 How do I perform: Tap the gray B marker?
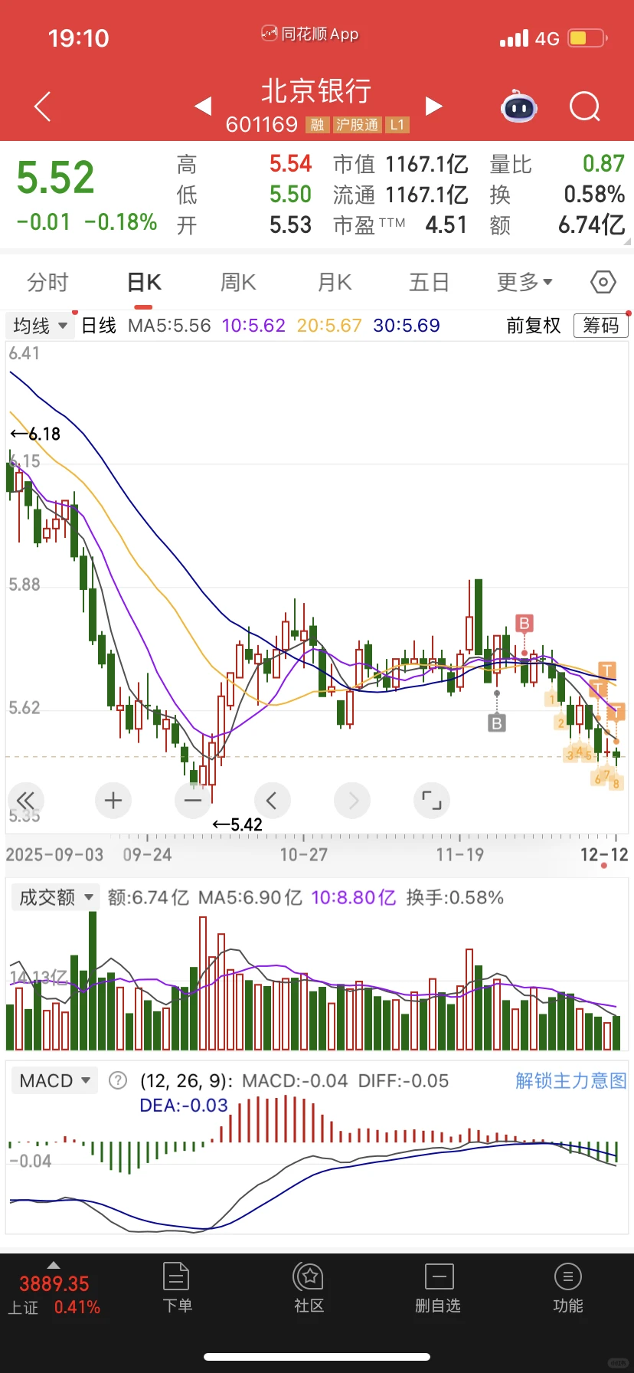click(497, 723)
